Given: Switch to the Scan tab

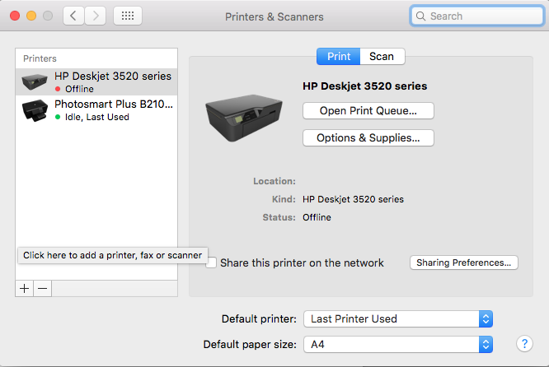Looking at the screenshot, I should click(381, 56).
